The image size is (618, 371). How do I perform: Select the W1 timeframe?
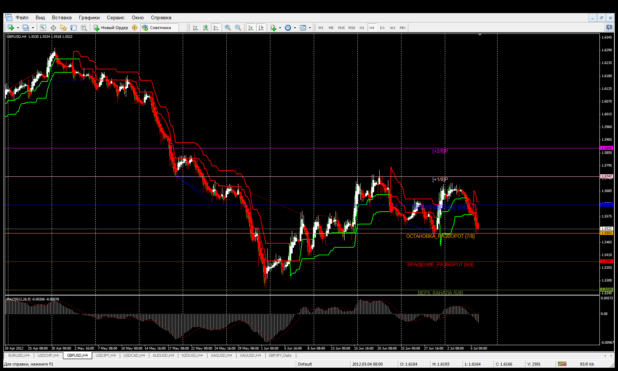coord(393,28)
